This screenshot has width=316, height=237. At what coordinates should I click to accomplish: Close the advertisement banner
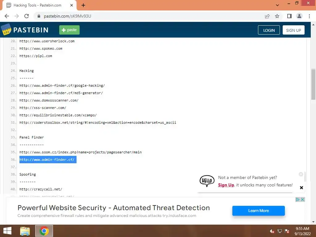click(x=302, y=200)
